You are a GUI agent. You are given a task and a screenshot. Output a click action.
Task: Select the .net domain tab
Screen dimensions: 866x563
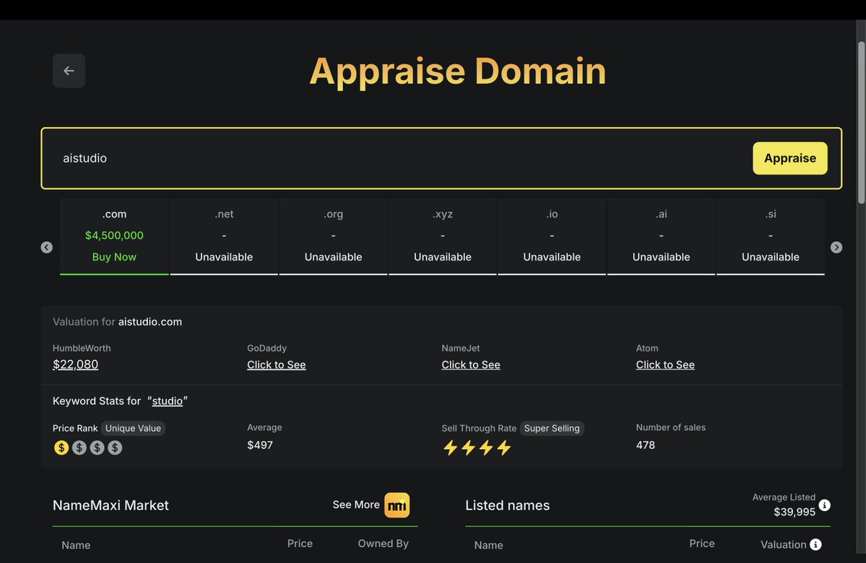(x=224, y=236)
